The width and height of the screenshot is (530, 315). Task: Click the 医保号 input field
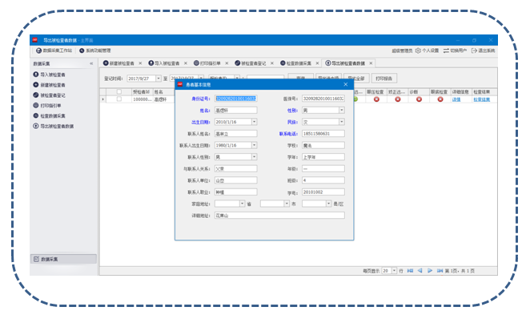[x=323, y=99]
